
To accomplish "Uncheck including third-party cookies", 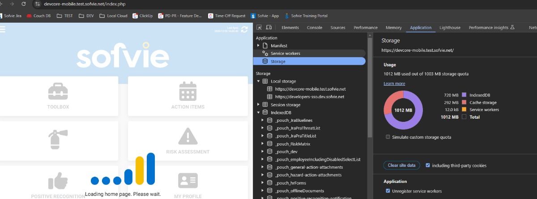I will (x=428, y=166).
